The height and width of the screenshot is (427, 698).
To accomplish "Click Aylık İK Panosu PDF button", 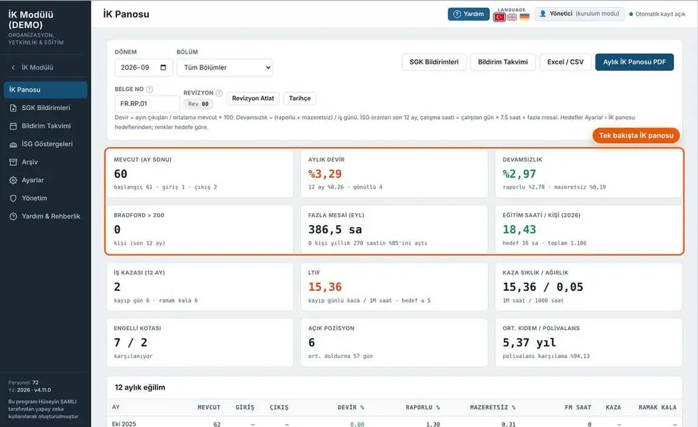I will [634, 62].
